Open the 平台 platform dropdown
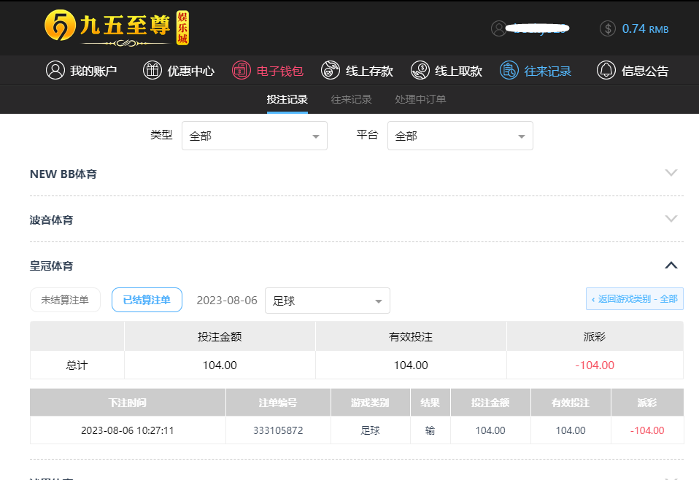Screen dimensions: 699x480 pyautogui.click(x=460, y=136)
